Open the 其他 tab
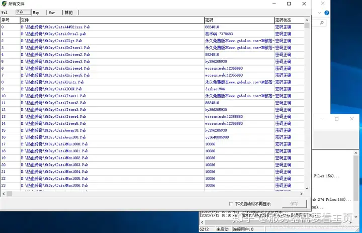 pos(68,13)
